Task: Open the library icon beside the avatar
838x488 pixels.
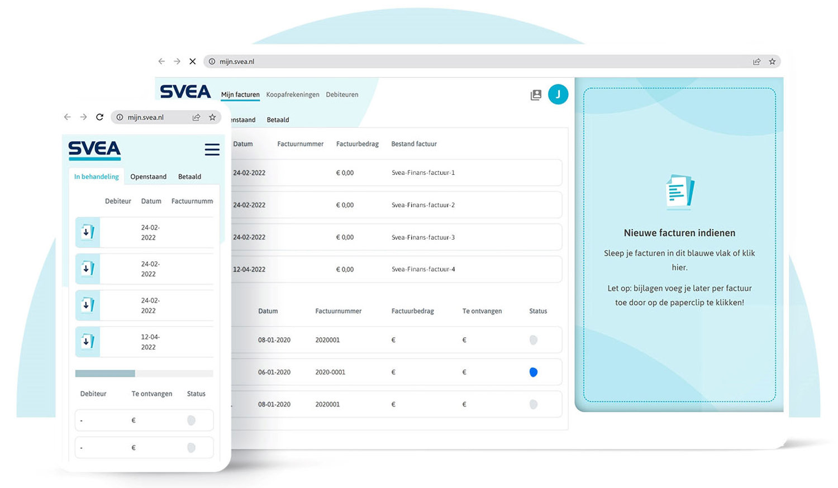Action: pyautogui.click(x=536, y=95)
